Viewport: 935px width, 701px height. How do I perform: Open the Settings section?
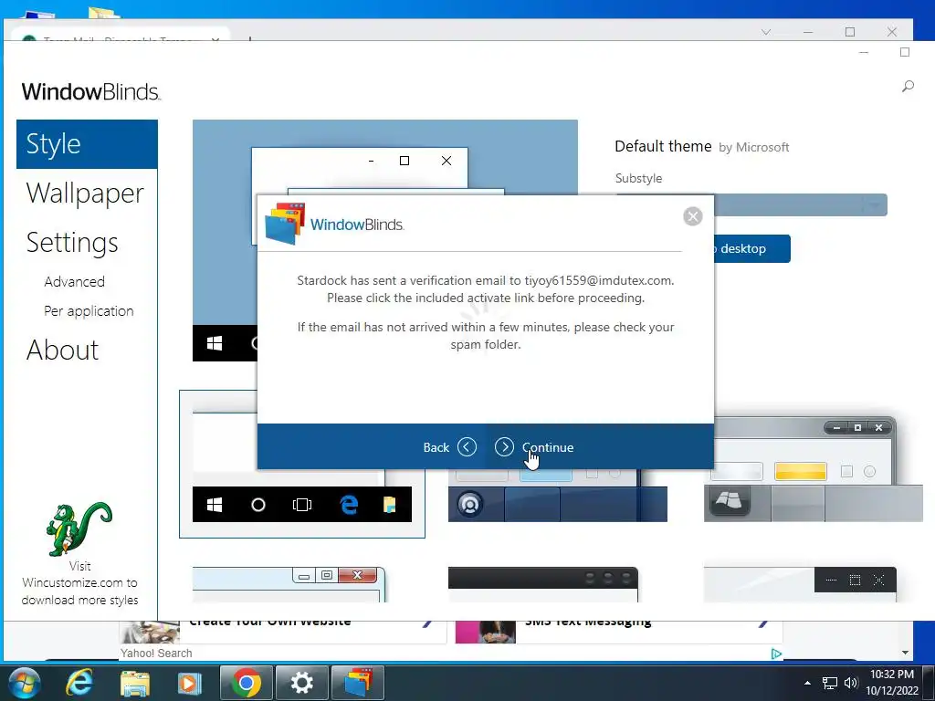(x=72, y=243)
